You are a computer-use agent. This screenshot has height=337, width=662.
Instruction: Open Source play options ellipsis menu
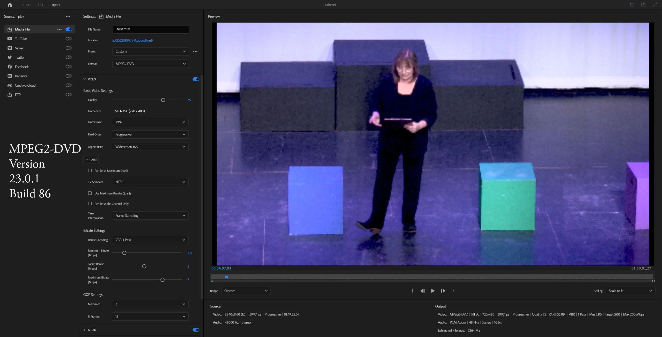point(68,17)
